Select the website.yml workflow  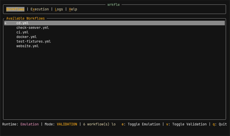click(x=27, y=46)
